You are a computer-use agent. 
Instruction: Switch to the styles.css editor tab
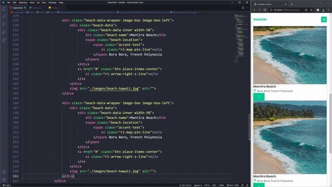[x=36, y=8]
